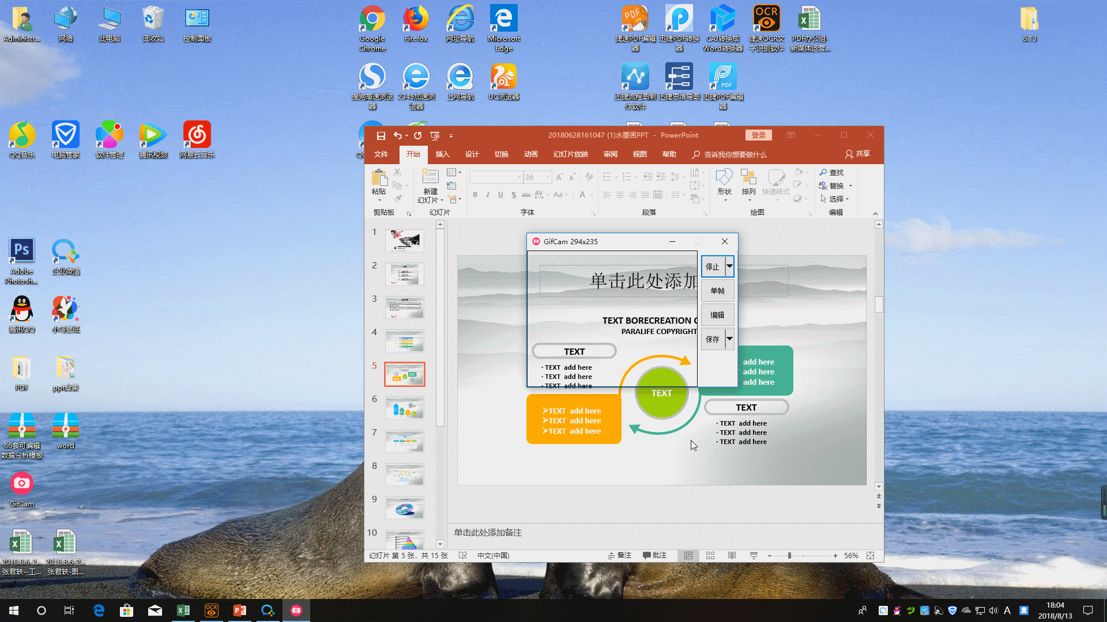1107x622 pixels.
Task: Toggle the Notes (备注) pane button
Action: pyautogui.click(x=619, y=556)
